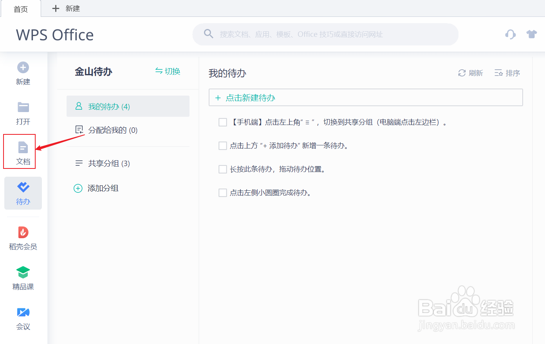Click 刷新 to refresh todos
545x344 pixels.
(470, 73)
